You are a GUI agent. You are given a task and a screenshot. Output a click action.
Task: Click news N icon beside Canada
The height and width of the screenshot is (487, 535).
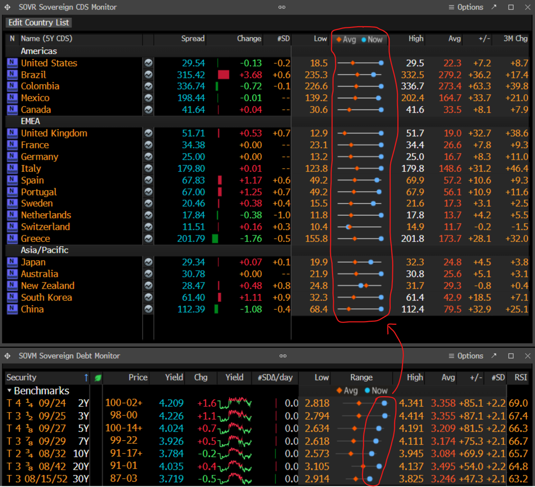point(12,110)
